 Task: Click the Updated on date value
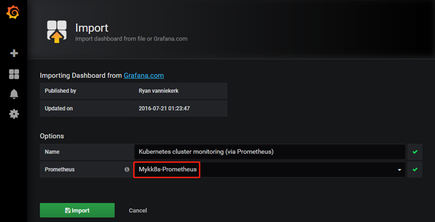click(164, 108)
